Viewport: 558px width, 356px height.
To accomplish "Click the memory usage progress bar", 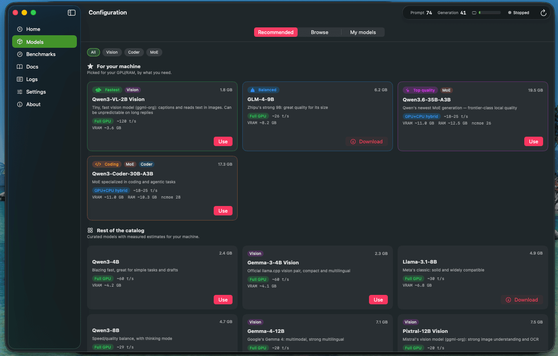I will 490,13.
